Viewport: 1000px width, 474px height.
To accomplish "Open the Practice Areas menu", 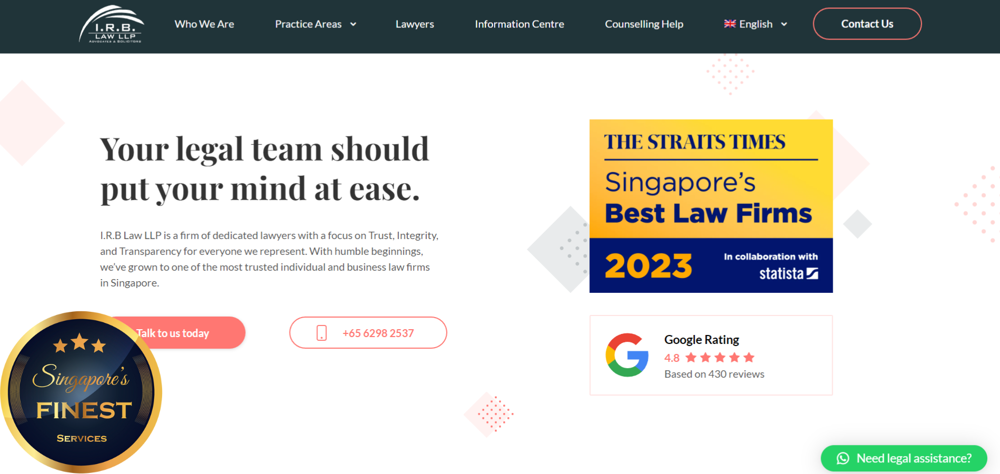I will 308,24.
